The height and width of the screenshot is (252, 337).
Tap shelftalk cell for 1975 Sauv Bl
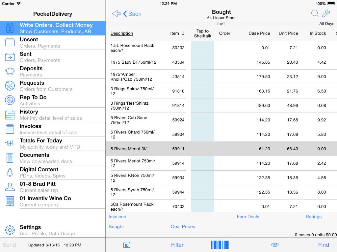click(203, 62)
